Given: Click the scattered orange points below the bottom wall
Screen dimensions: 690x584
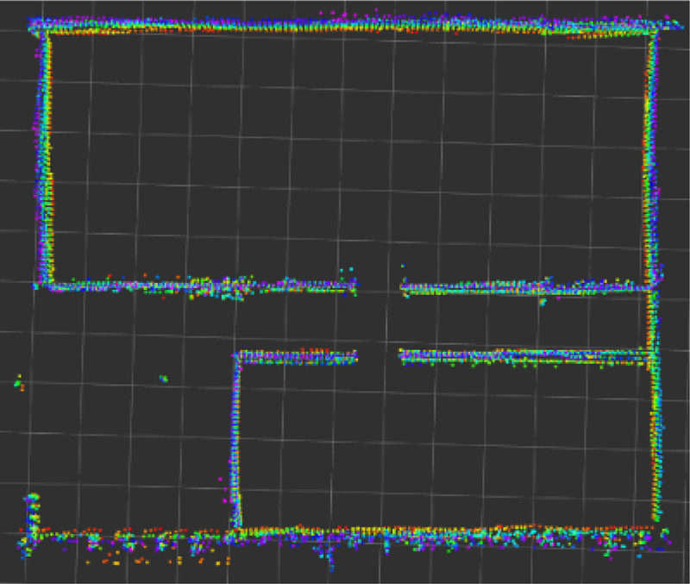Looking at the screenshot, I should click(155, 559).
